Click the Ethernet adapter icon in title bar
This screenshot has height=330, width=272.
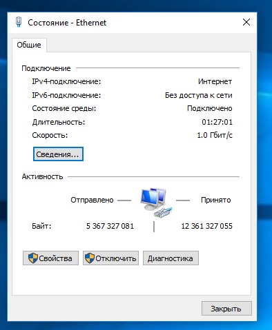pyautogui.click(x=19, y=22)
